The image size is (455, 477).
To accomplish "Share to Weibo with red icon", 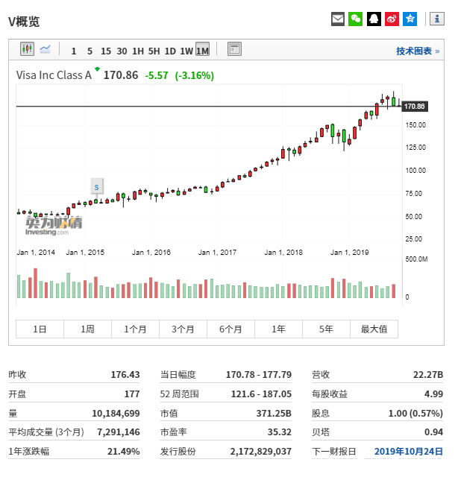I will [392, 19].
